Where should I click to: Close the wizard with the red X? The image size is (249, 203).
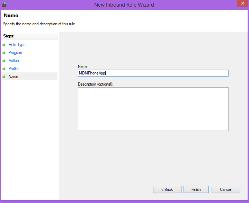[x=243, y=3]
